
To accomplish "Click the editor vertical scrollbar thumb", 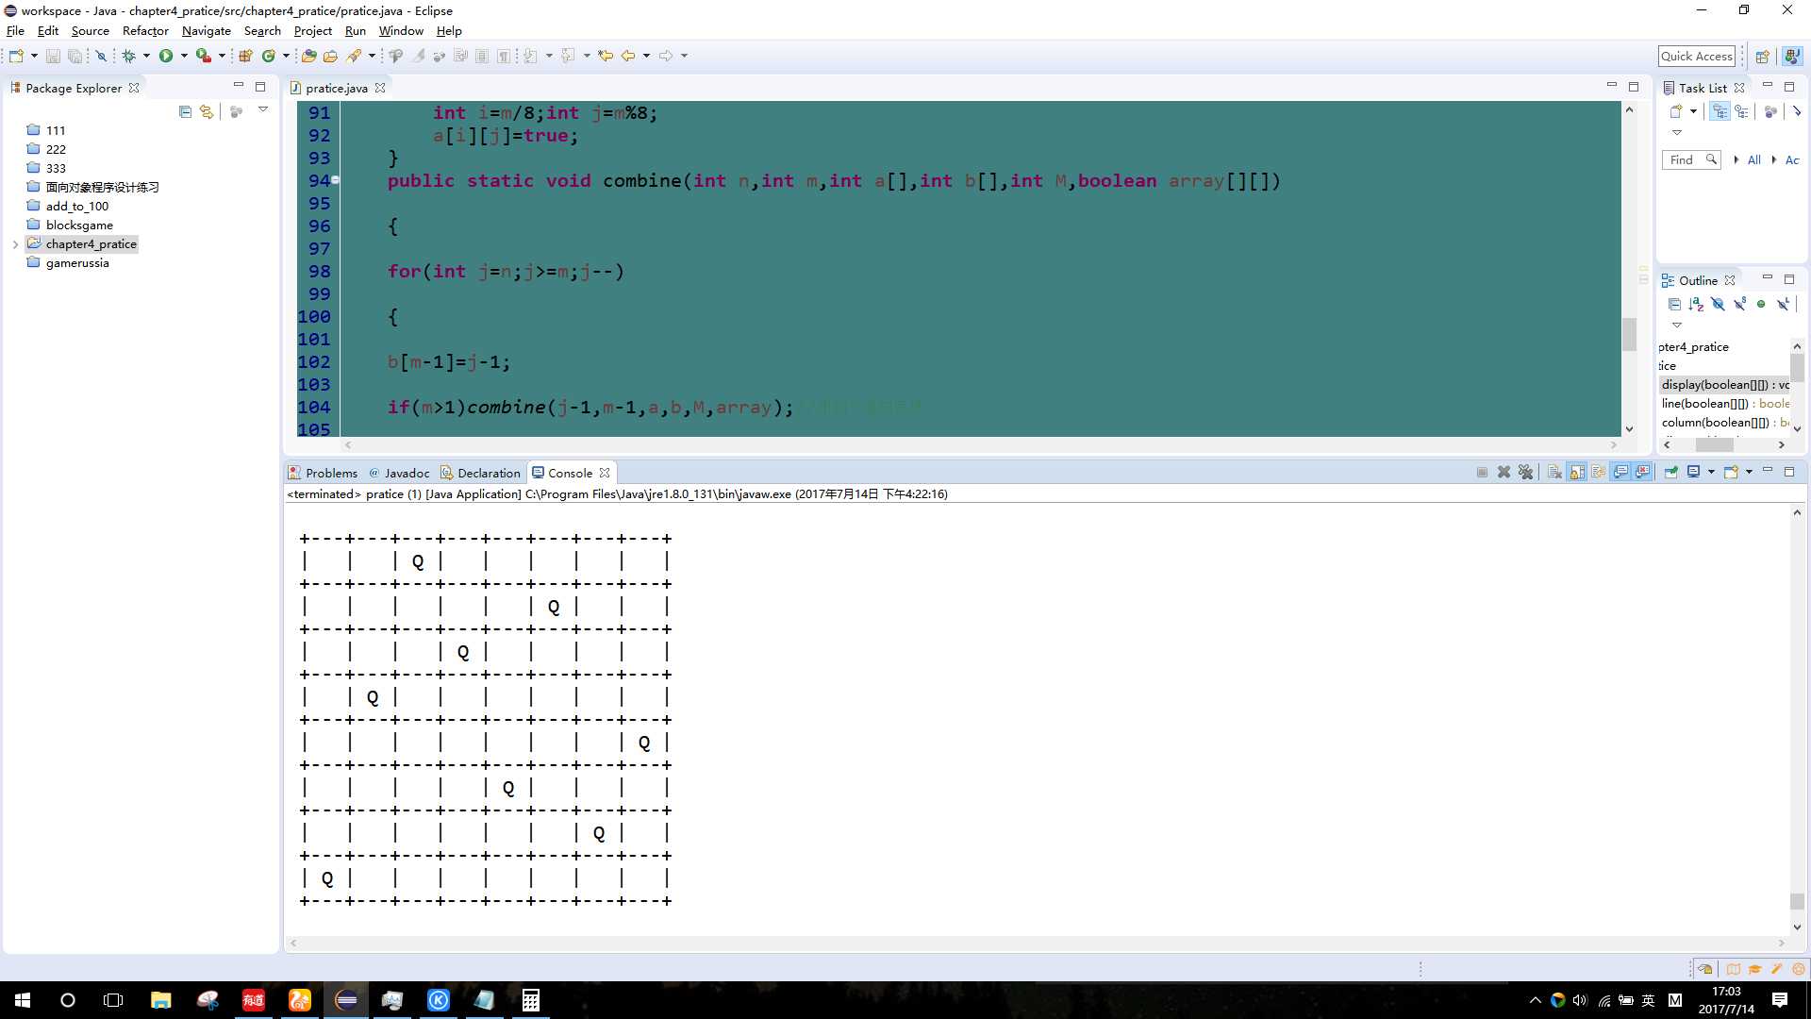I will 1629,334.
